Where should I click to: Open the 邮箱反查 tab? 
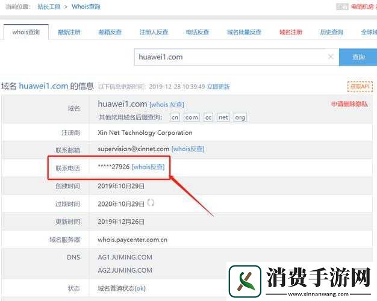coord(110,32)
